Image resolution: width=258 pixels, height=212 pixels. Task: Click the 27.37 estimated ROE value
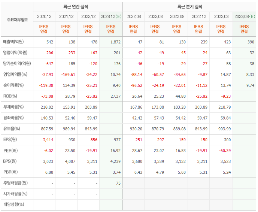click(115, 97)
